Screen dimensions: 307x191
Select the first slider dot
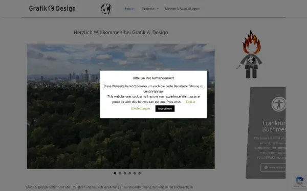click(x=115, y=173)
